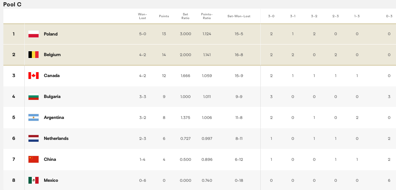The height and width of the screenshot is (190, 396).
Task: Open the Poland team name link
Action: 51,34
